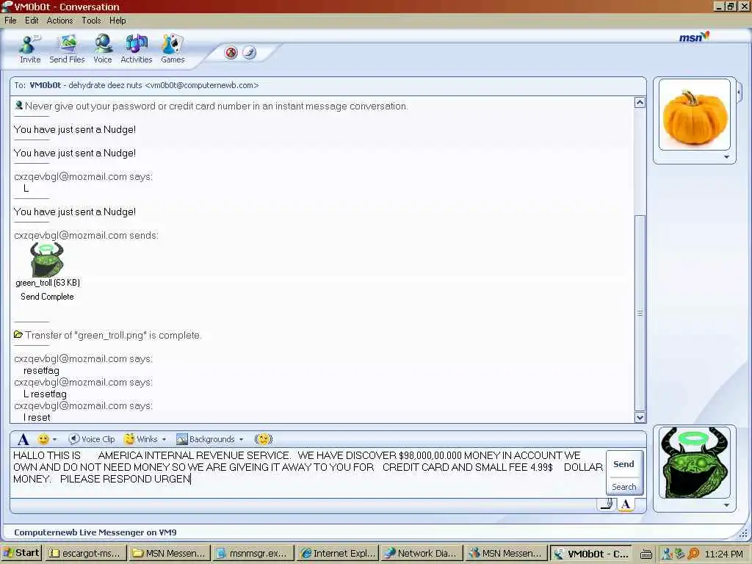Collapse display pictures side arrow
The height and width of the screenshot is (564, 752).
(739, 91)
